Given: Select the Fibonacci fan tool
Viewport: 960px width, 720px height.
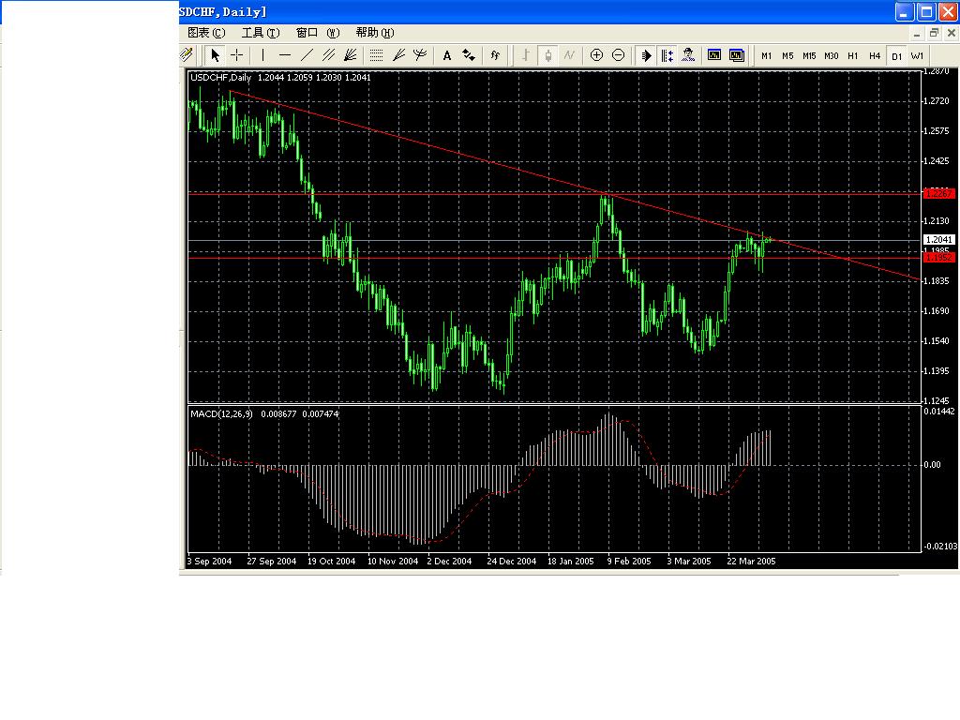Looking at the screenshot, I should point(399,55).
